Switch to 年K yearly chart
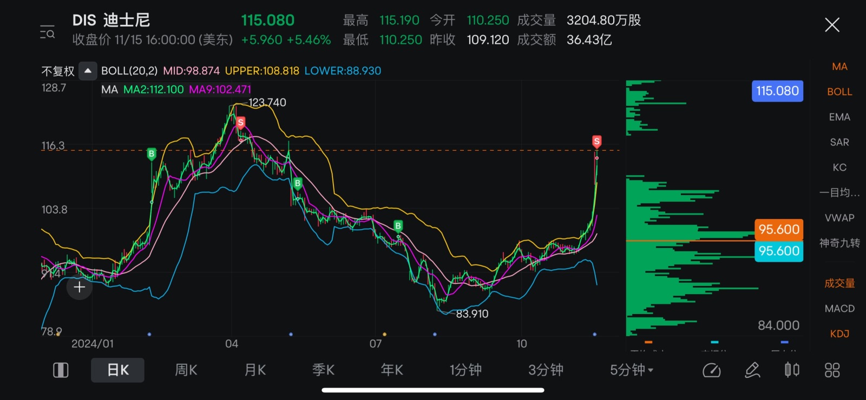This screenshot has height=400, width=866. click(392, 370)
